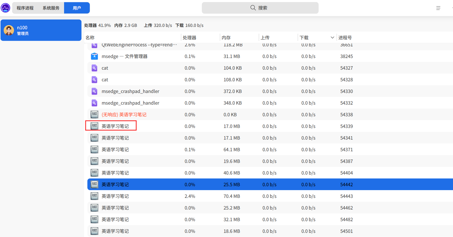Click the 64.1 MB memory cell
This screenshot has height=237, width=453.
point(232,149)
